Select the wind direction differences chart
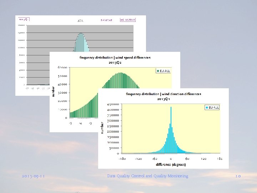Screen dimensions: 257x193 click(163, 128)
